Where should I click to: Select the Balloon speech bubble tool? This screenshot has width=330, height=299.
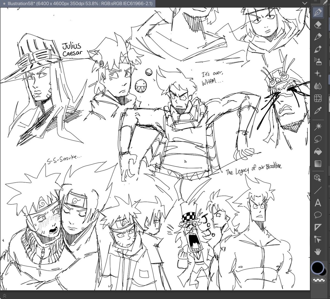pos(318,215)
